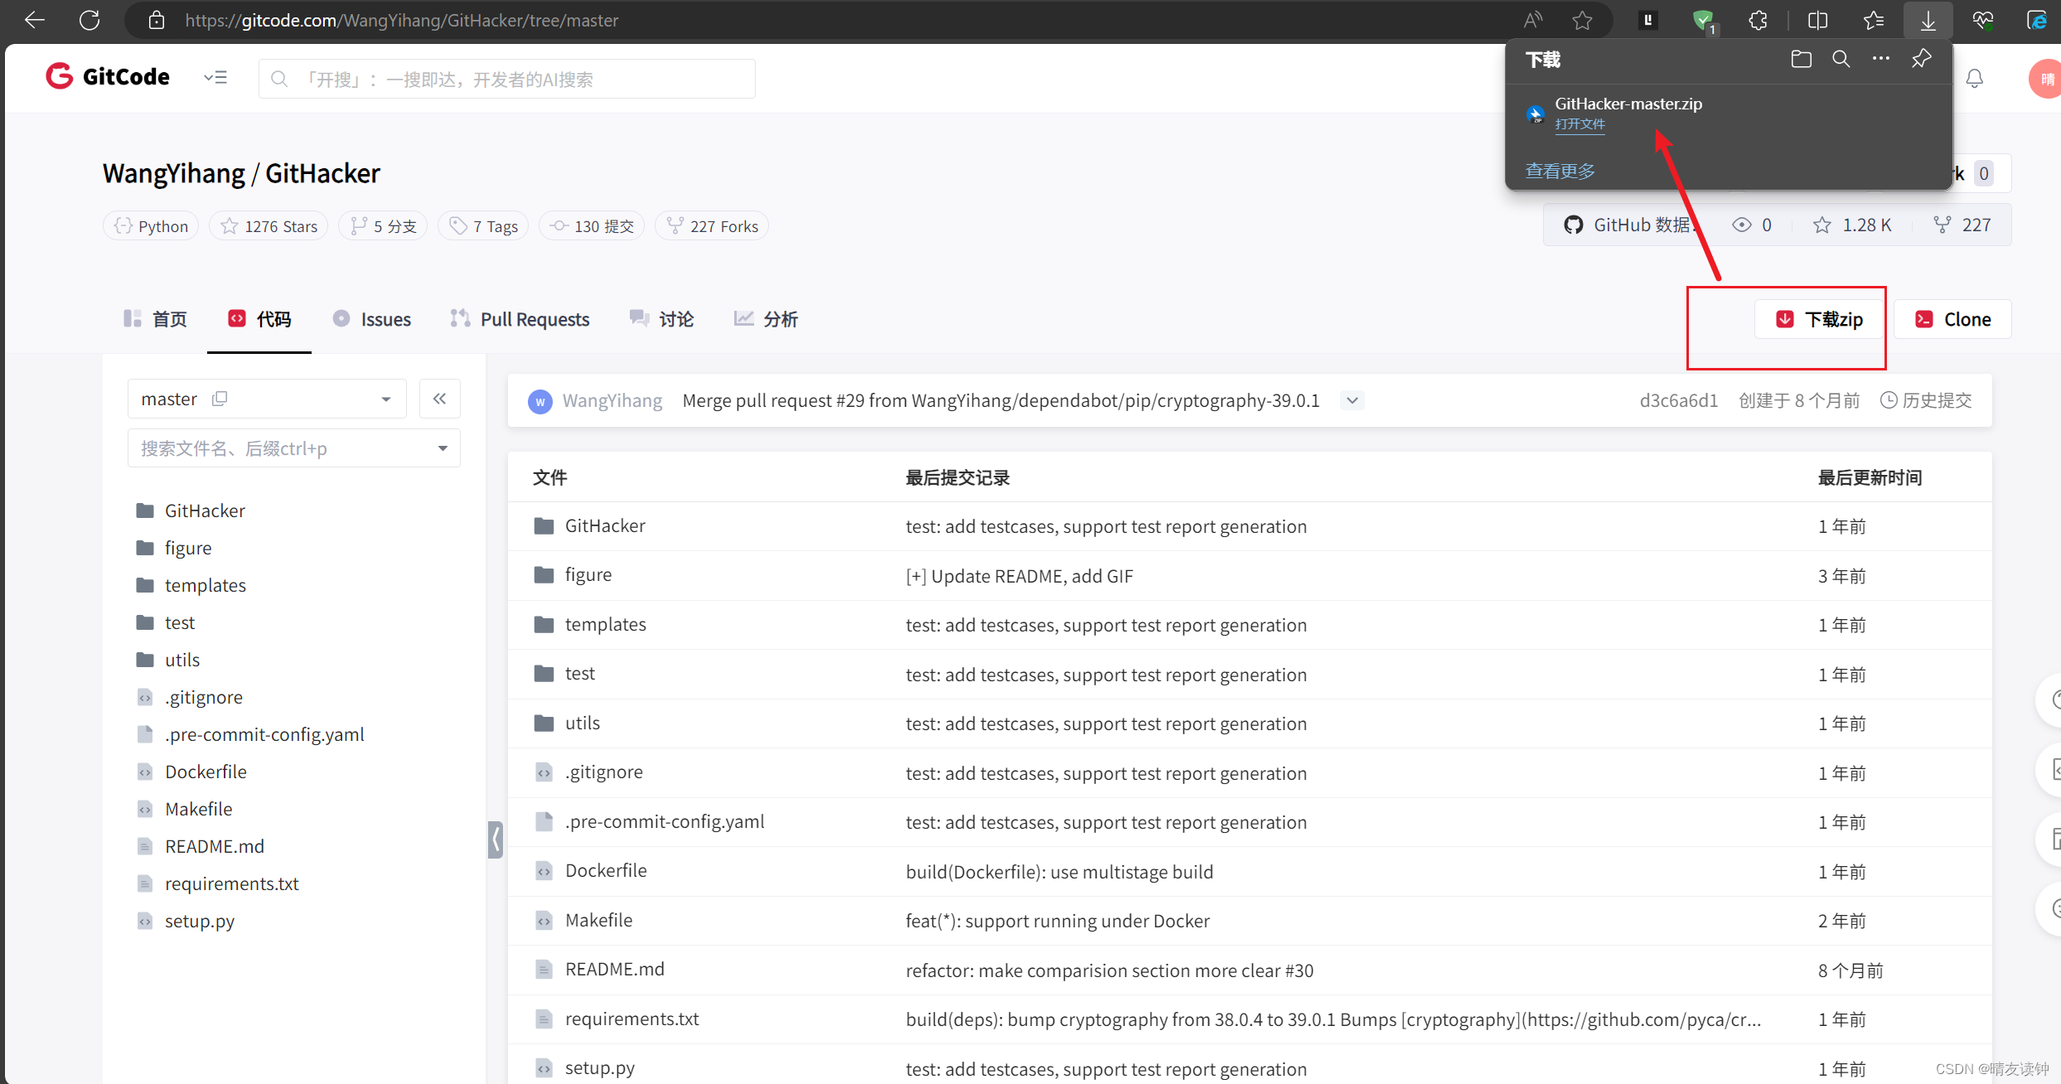This screenshot has width=2061, height=1084.
Task: Open 打开文件 to open downloaded ZIP
Action: click(x=1580, y=124)
